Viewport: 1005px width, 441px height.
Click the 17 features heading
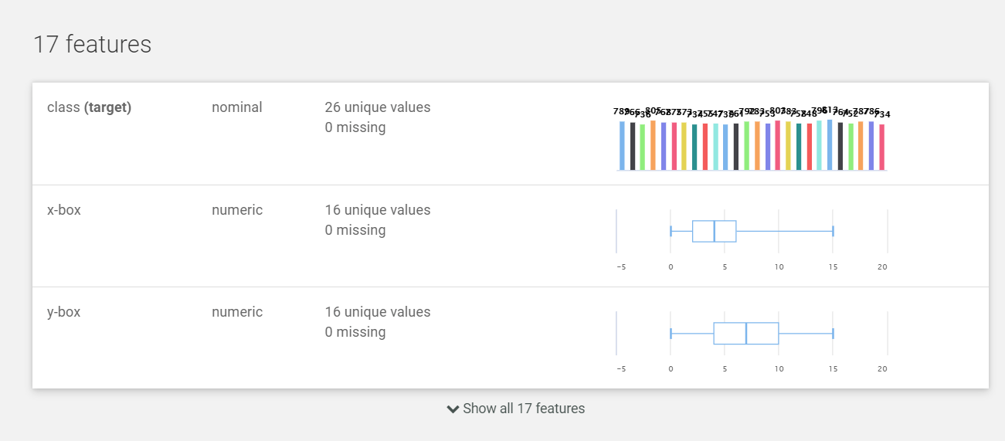tap(92, 44)
